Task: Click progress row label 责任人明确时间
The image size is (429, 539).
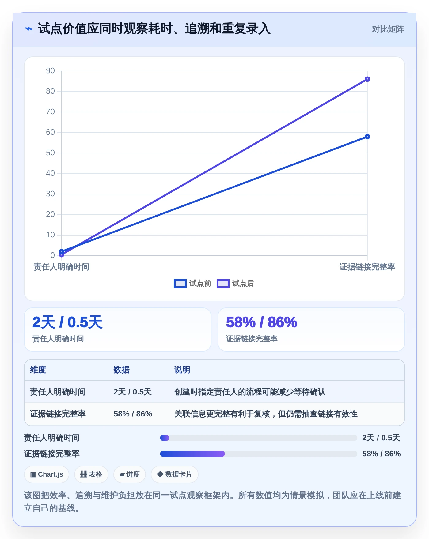Action: [52, 438]
